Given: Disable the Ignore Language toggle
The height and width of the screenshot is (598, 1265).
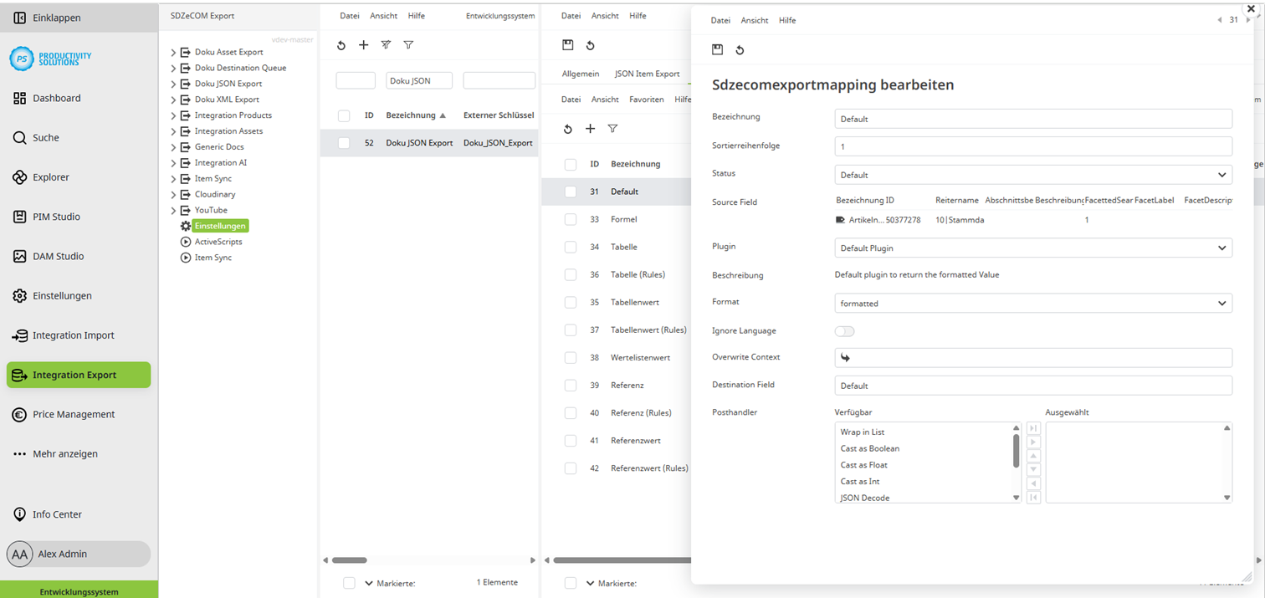Looking at the screenshot, I should click(x=844, y=331).
